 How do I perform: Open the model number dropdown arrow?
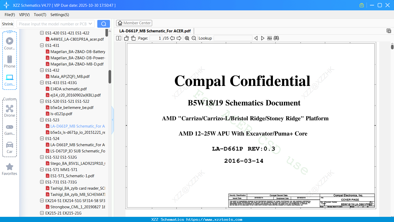(90, 24)
